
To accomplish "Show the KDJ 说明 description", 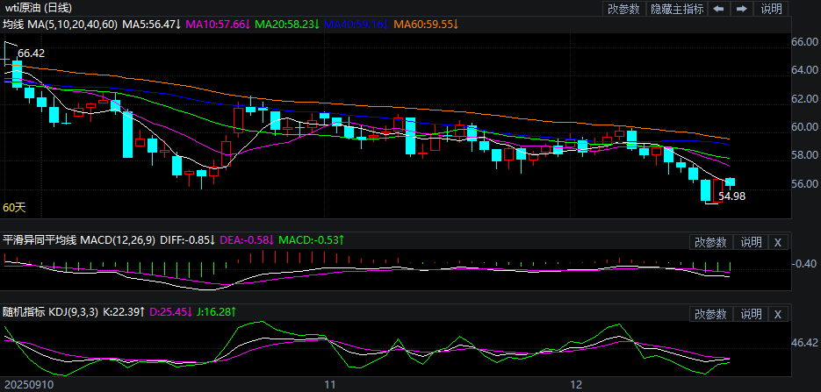I will point(751,314).
